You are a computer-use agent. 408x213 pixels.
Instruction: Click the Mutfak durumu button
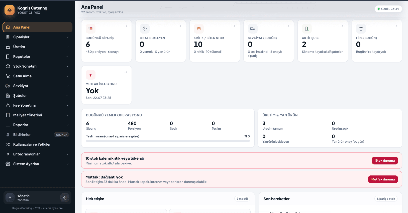click(383, 179)
